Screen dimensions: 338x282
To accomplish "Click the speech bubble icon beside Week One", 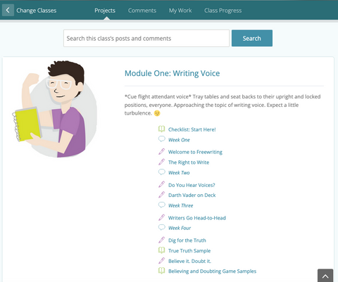I will [162, 139].
